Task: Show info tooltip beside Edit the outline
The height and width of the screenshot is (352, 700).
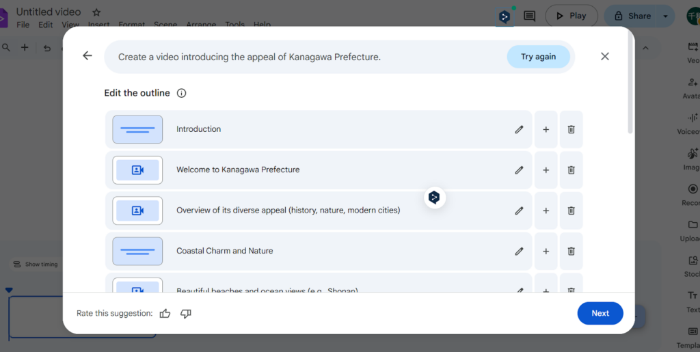Action: (x=181, y=94)
